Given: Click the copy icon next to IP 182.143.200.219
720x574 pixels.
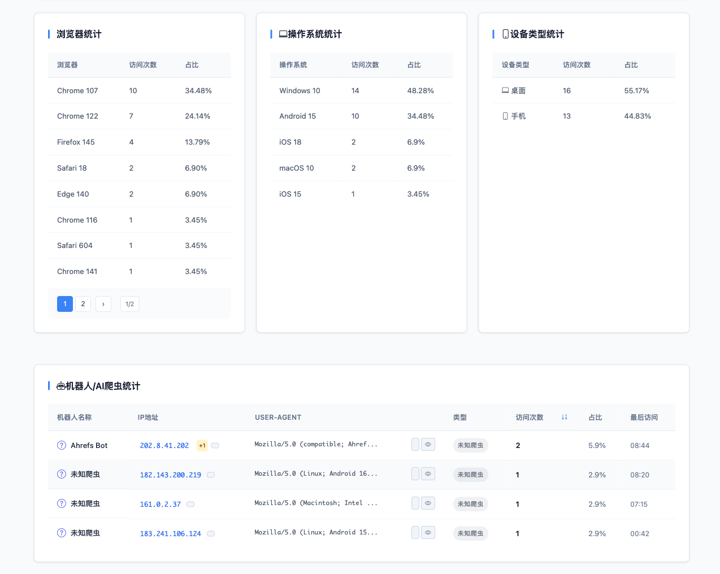Looking at the screenshot, I should coord(211,475).
